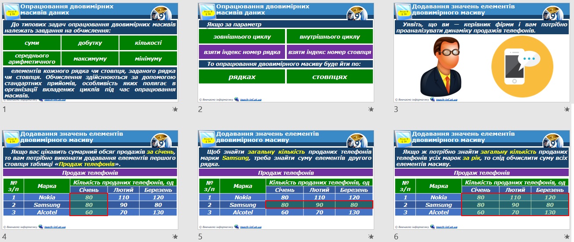
Task: Click the green 'мінімуму' box on slide 1
Action: click(148, 58)
